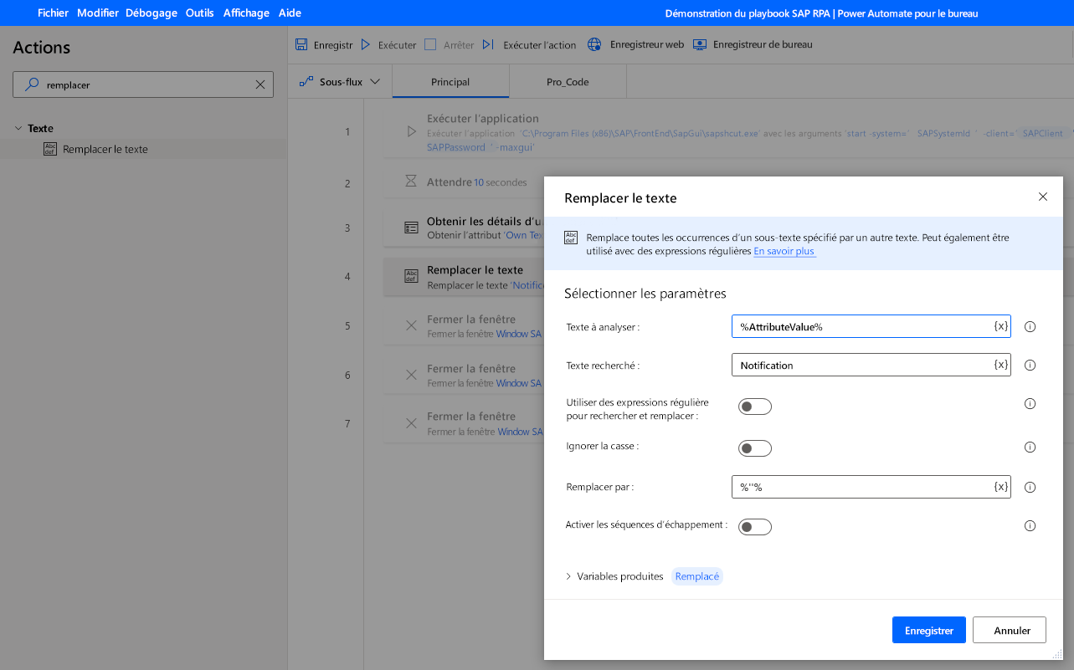This screenshot has height=670, width=1074.
Task: Switch to the Pro_Code tab
Action: (568, 82)
